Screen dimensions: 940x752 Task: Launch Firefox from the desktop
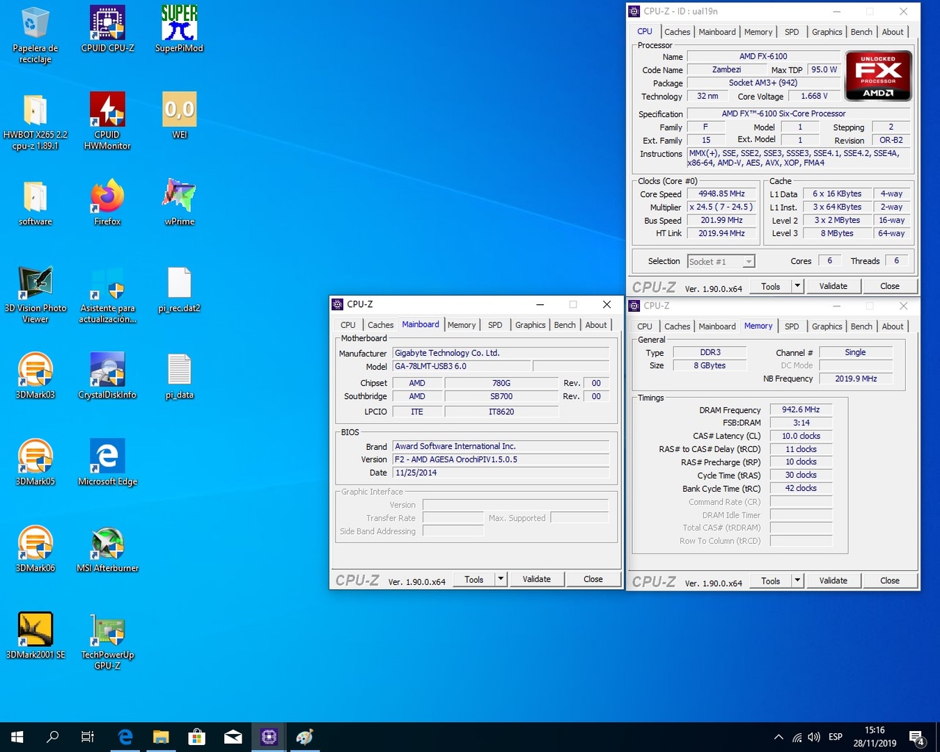107,203
